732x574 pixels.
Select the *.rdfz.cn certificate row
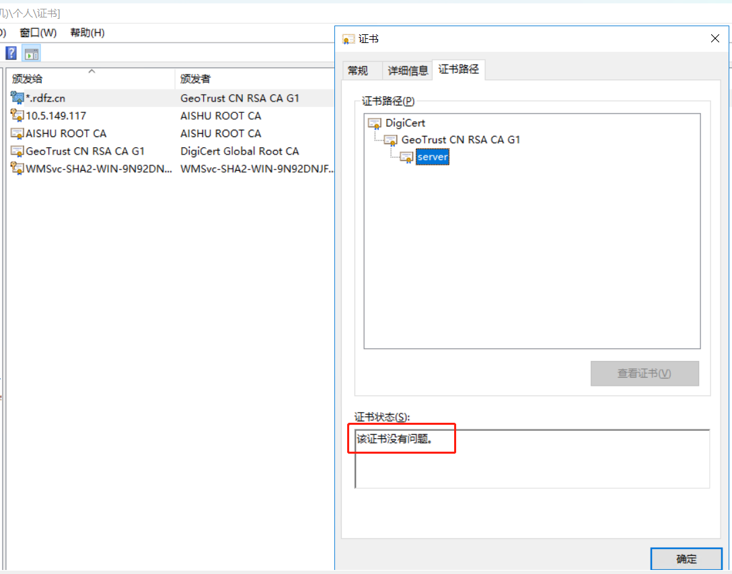click(x=171, y=98)
